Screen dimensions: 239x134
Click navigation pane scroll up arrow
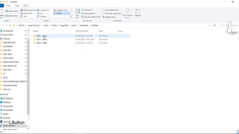tap(28, 31)
